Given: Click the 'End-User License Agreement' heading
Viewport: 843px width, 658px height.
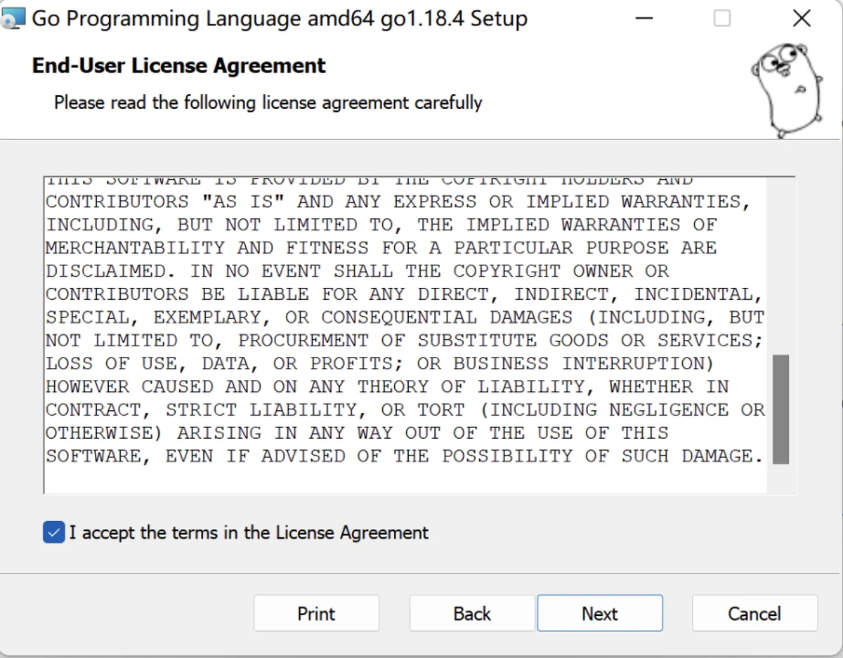Looking at the screenshot, I should pos(179,66).
